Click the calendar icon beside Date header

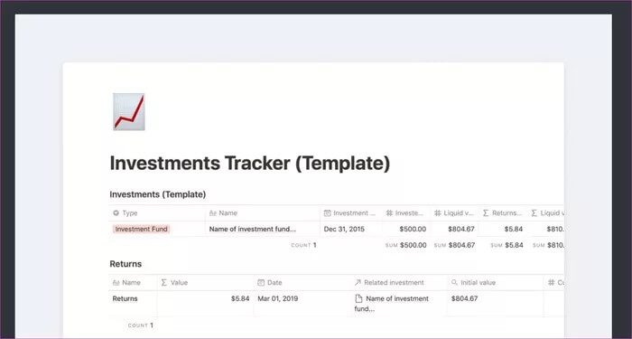(261, 282)
